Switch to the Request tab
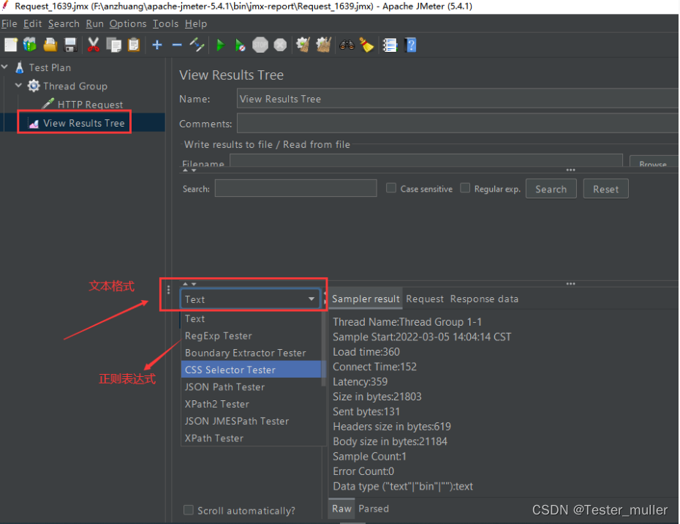This screenshot has width=680, height=524. (425, 299)
